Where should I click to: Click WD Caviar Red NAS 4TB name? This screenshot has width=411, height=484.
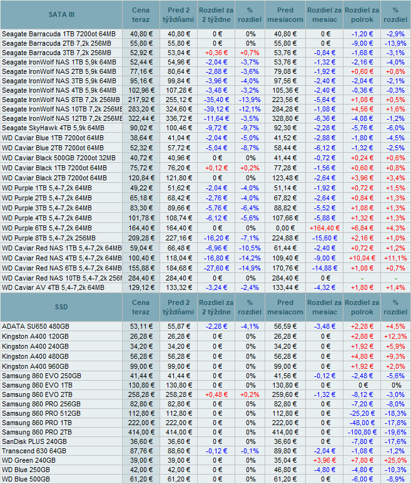point(62,258)
